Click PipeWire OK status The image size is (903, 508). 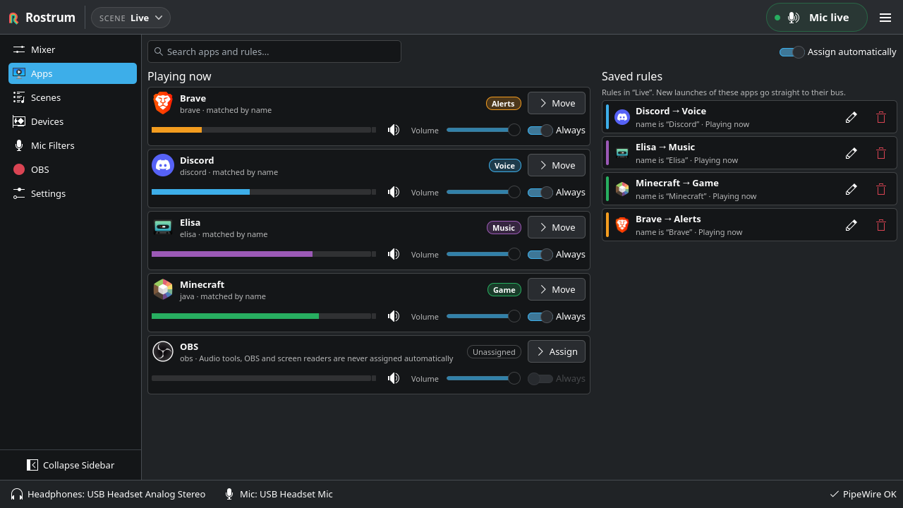(x=863, y=494)
